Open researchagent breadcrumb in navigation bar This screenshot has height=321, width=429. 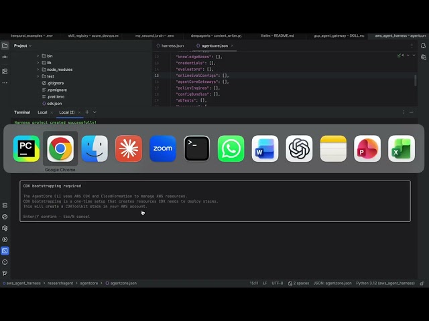[x=60, y=284]
